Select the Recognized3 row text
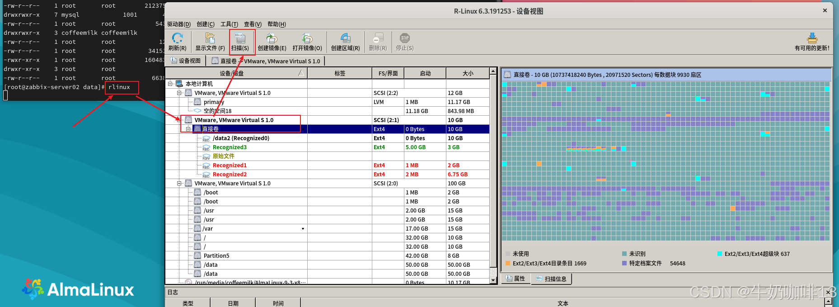 click(x=230, y=147)
